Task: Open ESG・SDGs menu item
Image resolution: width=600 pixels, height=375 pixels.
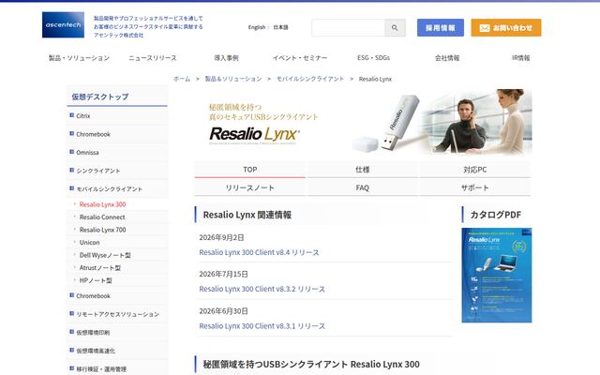Action: click(373, 58)
